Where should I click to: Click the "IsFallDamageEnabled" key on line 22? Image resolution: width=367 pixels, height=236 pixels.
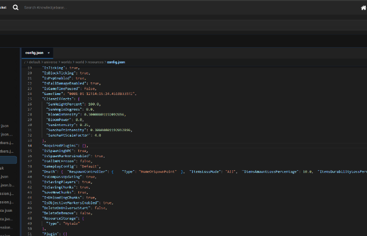[x=64, y=83]
